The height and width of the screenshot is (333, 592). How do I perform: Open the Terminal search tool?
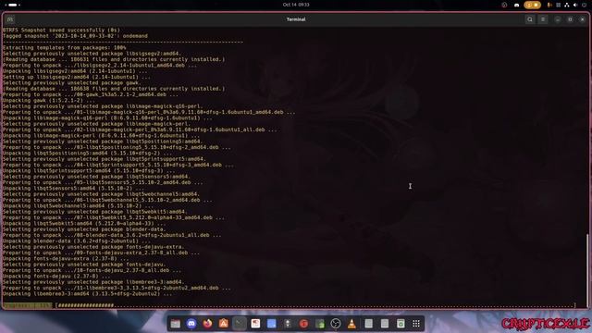pyautogui.click(x=530, y=19)
